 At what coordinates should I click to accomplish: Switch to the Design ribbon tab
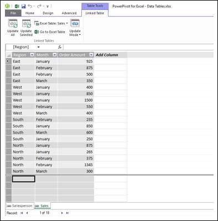(48, 13)
